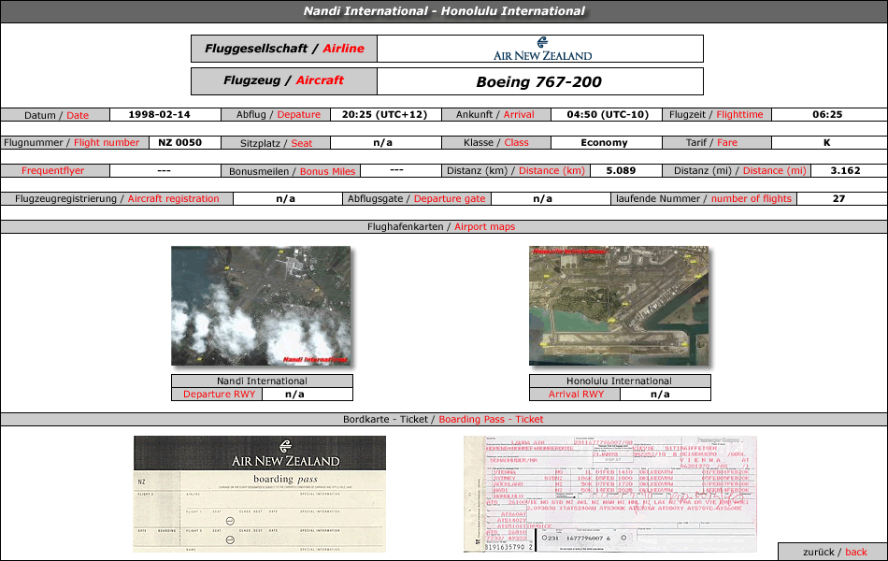
Task: Click the Departure RWY label under Nandi map
Action: click(x=217, y=394)
